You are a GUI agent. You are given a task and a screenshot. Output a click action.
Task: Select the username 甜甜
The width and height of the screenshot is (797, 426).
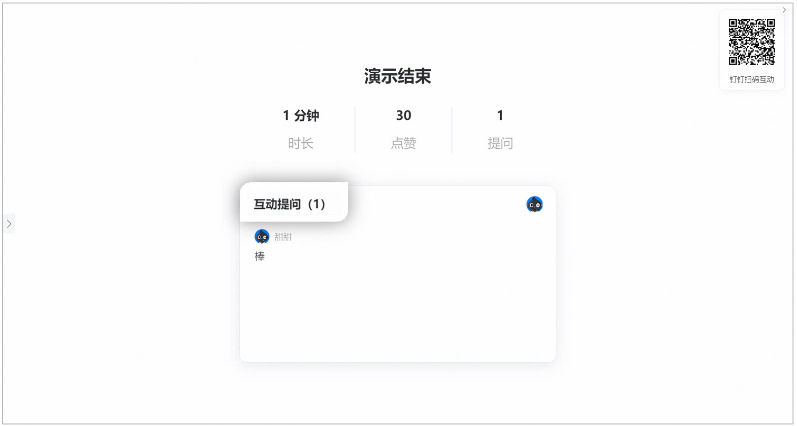tap(283, 237)
